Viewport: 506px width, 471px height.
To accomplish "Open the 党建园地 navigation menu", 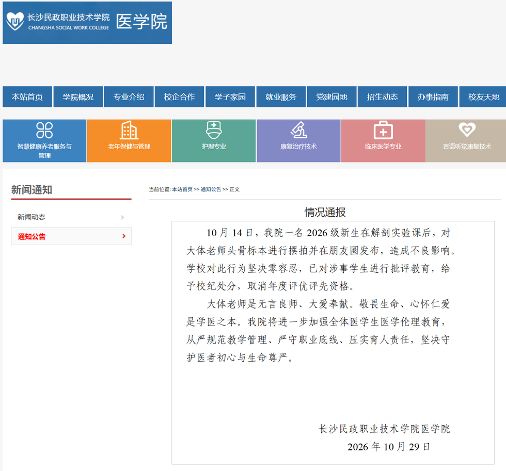I will pyautogui.click(x=331, y=96).
